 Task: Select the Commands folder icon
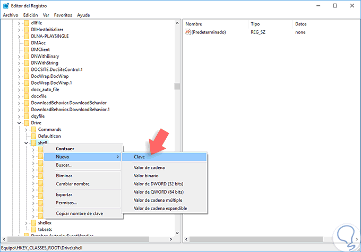coord(33,130)
